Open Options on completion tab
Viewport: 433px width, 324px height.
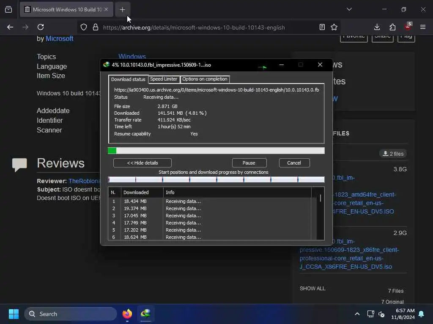[205, 79]
